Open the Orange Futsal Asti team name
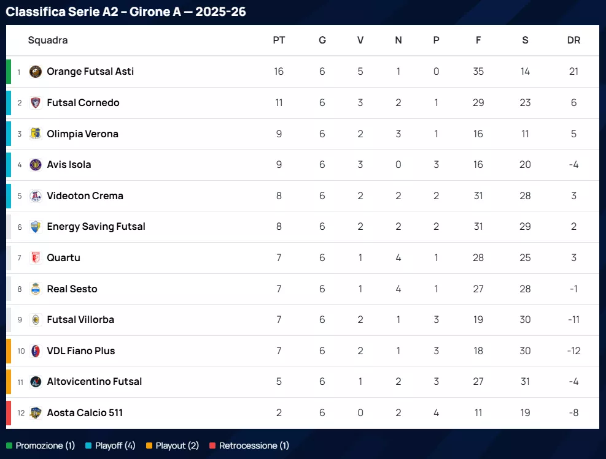 click(x=90, y=72)
